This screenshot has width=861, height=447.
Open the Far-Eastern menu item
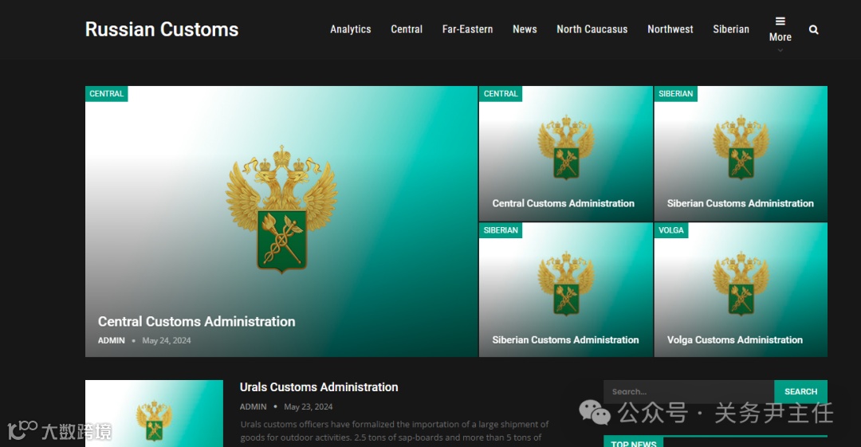point(467,29)
